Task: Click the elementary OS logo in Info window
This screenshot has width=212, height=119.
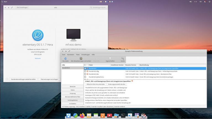Action: click(38, 35)
